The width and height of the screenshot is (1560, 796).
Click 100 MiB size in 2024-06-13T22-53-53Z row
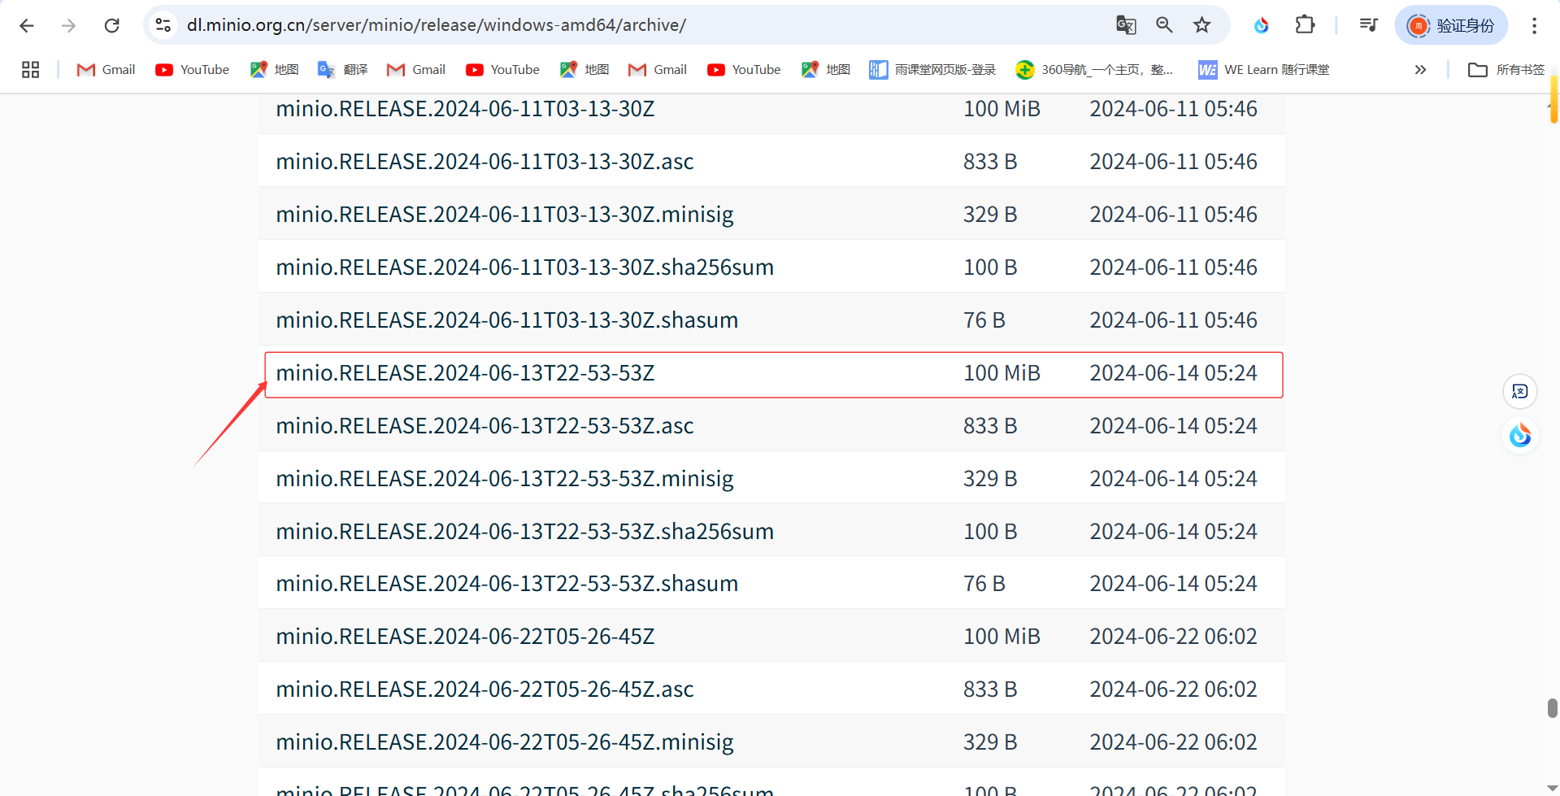[x=1002, y=373]
